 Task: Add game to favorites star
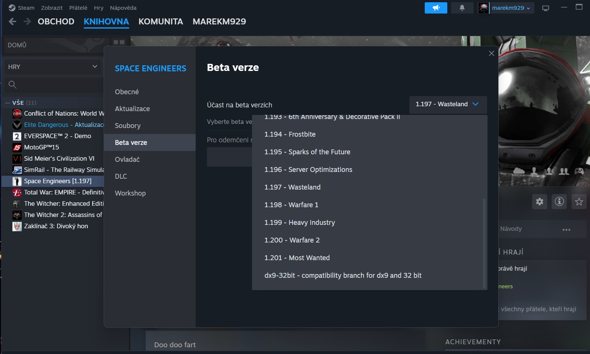coord(579,202)
